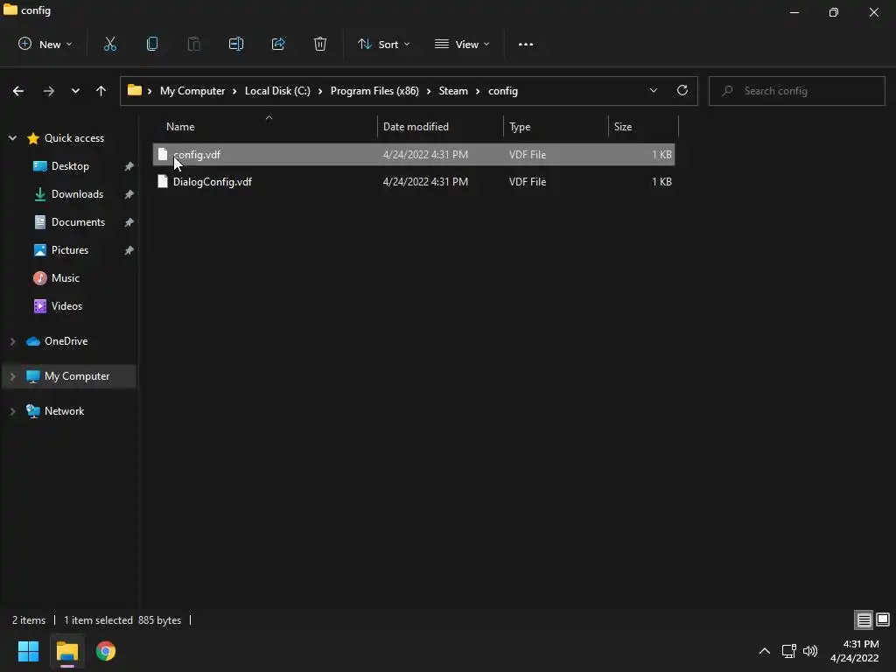Click the Copy icon in toolbar

tap(152, 44)
